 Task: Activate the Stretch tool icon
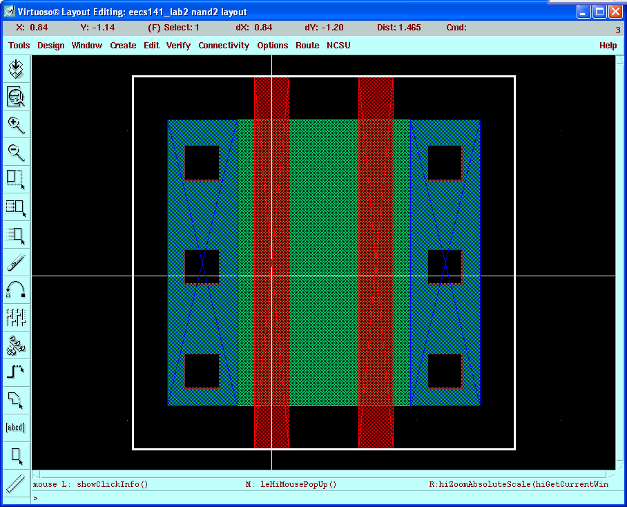coord(16,179)
